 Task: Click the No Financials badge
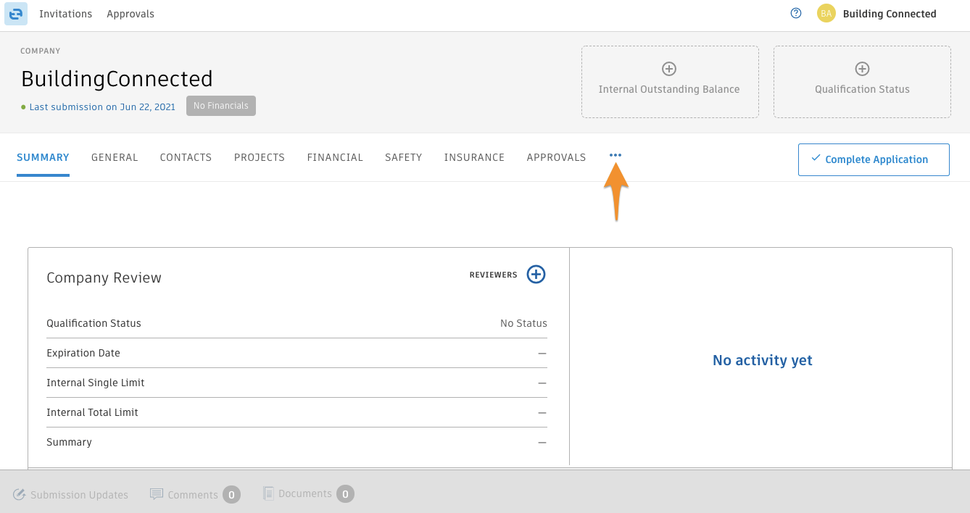(221, 106)
